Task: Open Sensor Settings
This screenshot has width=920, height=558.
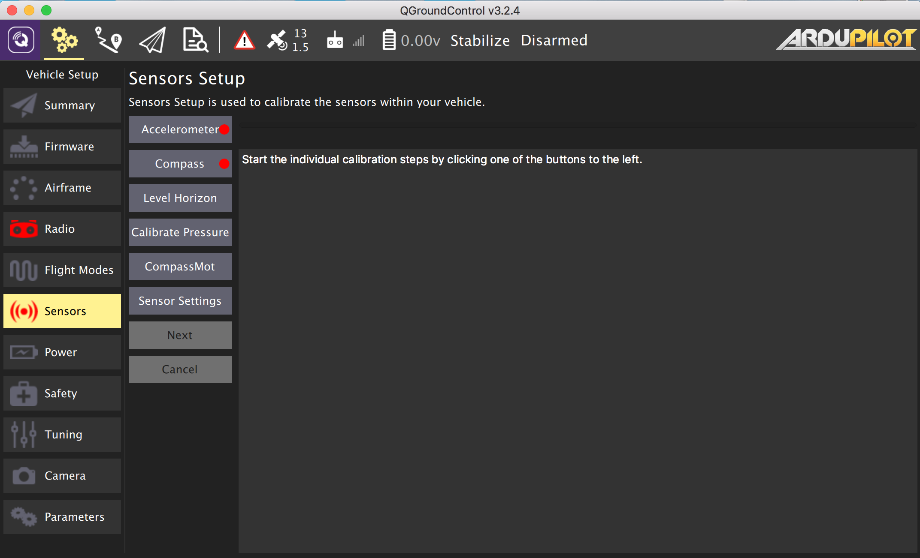Action: coord(180,301)
